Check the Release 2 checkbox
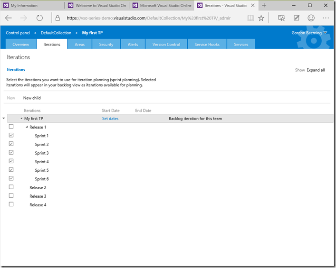Screen dimensions: 336x268 coord(11,187)
